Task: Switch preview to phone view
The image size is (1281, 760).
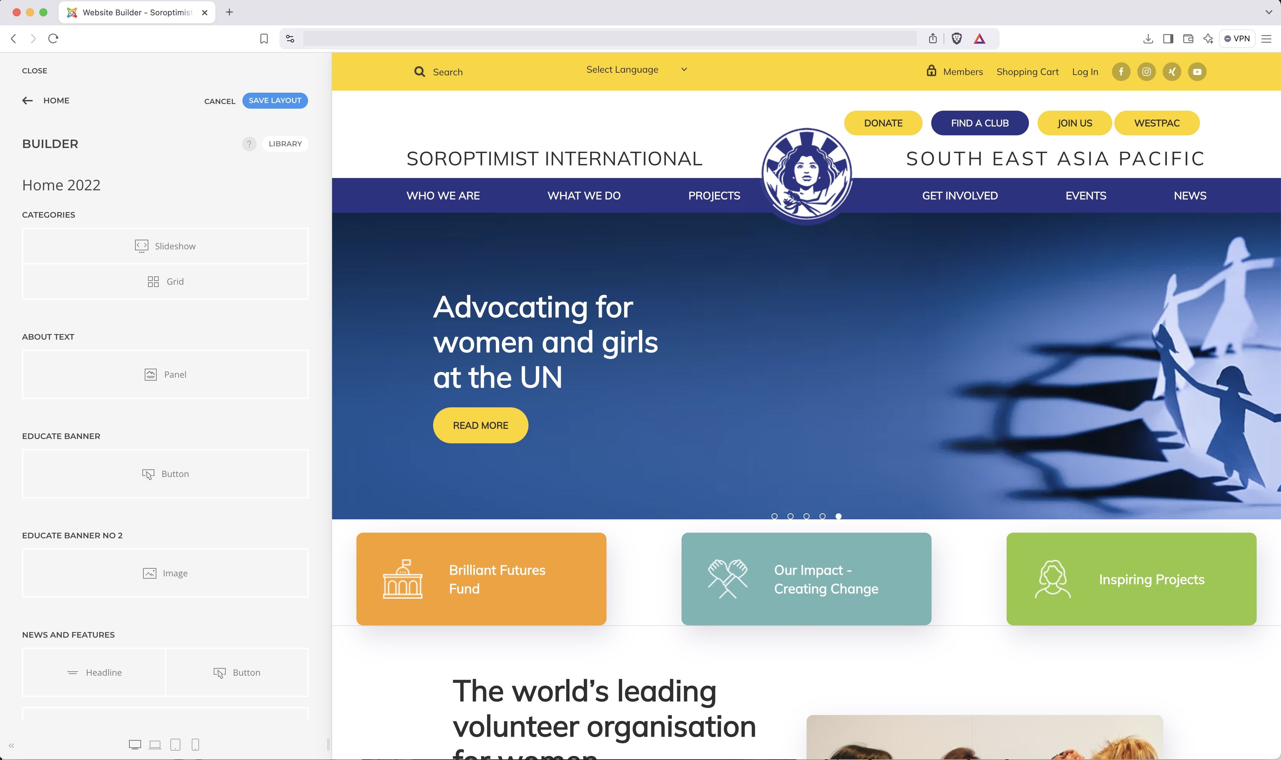Action: click(x=195, y=745)
